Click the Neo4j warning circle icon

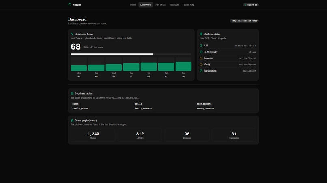pos(201,65)
